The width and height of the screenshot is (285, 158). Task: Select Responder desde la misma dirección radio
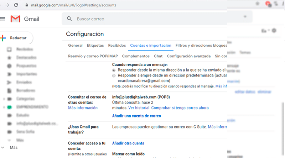pos(114,70)
